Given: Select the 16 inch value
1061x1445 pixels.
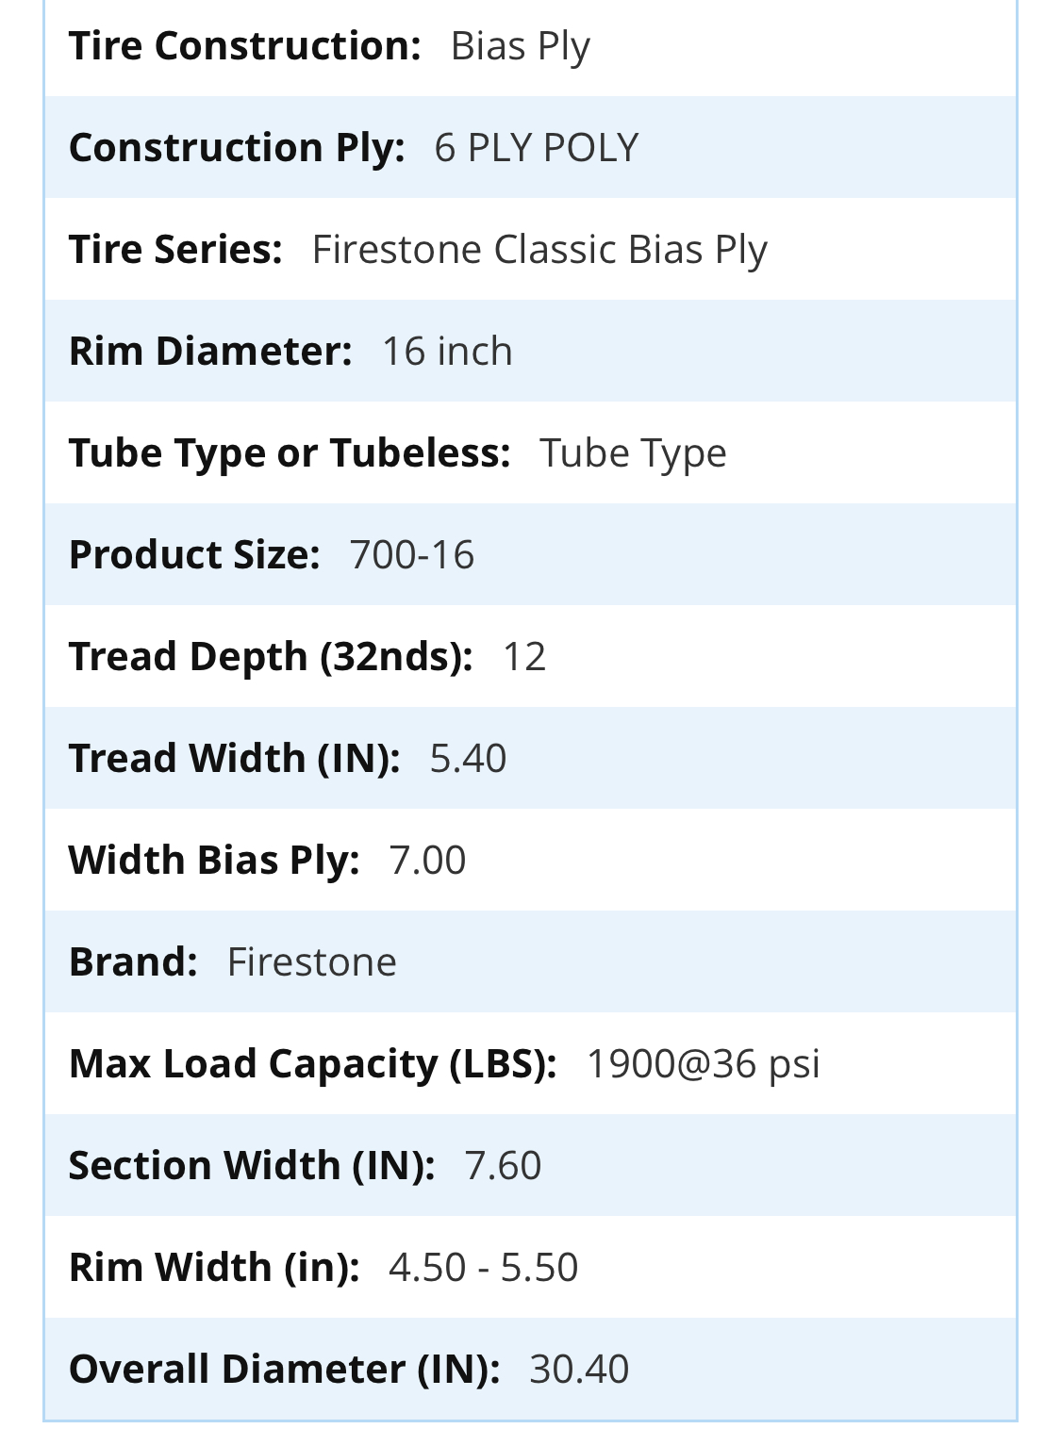Looking at the screenshot, I should (447, 351).
